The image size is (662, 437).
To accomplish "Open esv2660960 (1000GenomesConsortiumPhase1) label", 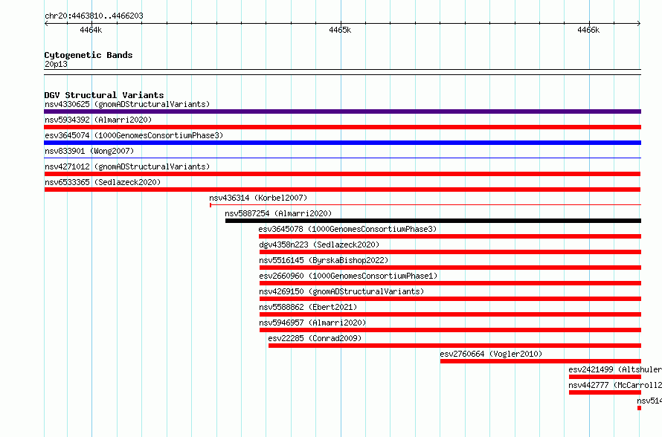I will click(x=348, y=276).
